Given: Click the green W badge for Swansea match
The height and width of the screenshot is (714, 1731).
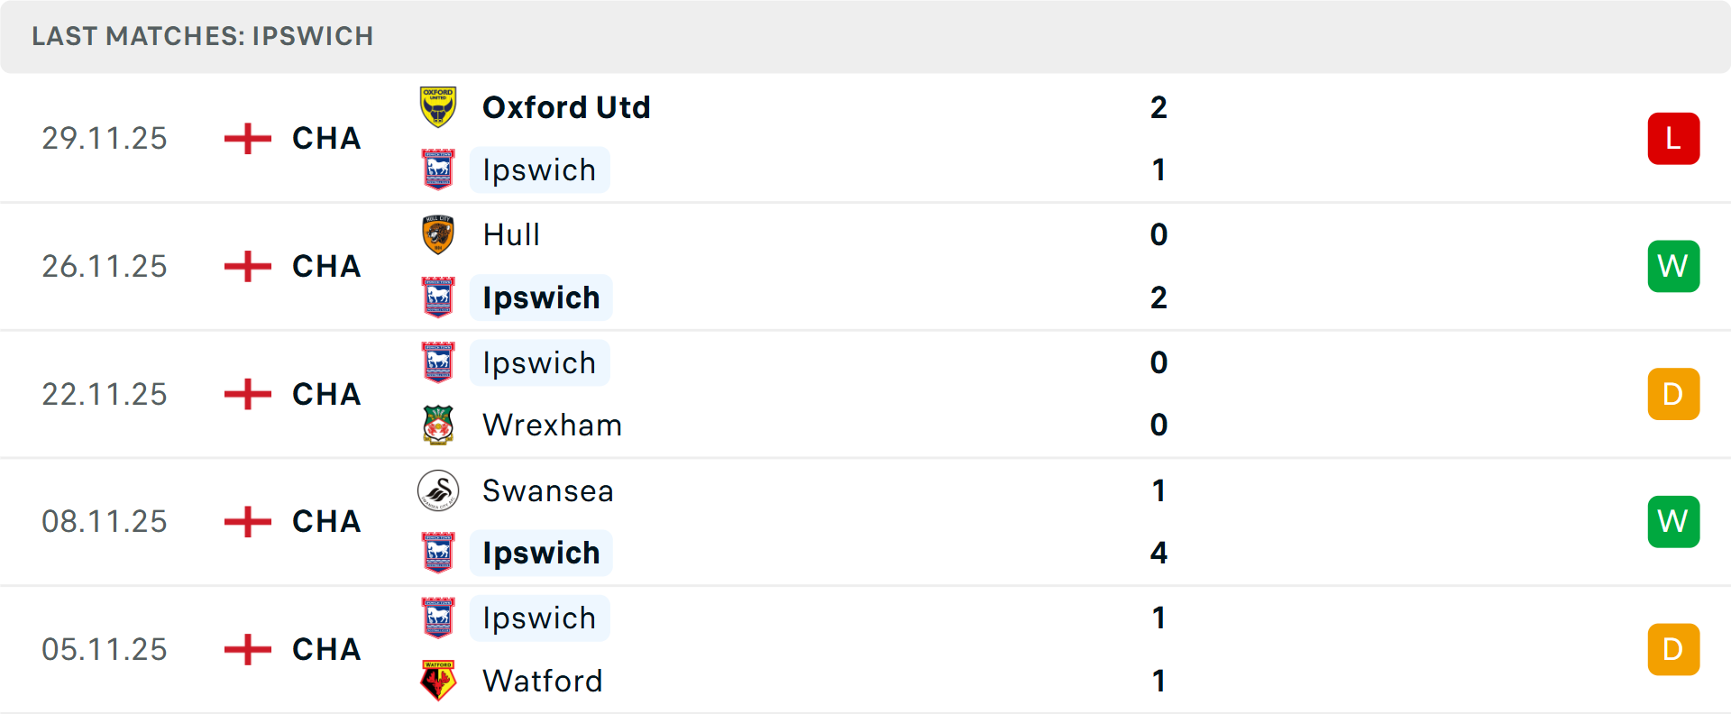Looking at the screenshot, I should point(1673,521).
